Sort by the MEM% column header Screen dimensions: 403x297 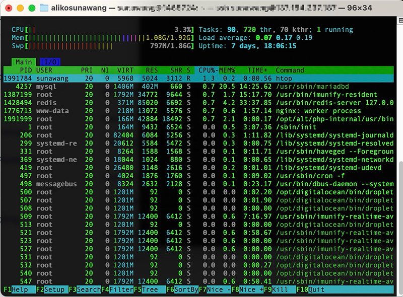coord(227,70)
